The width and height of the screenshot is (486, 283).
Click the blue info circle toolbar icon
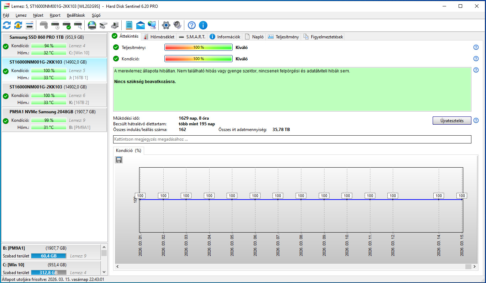203,25
